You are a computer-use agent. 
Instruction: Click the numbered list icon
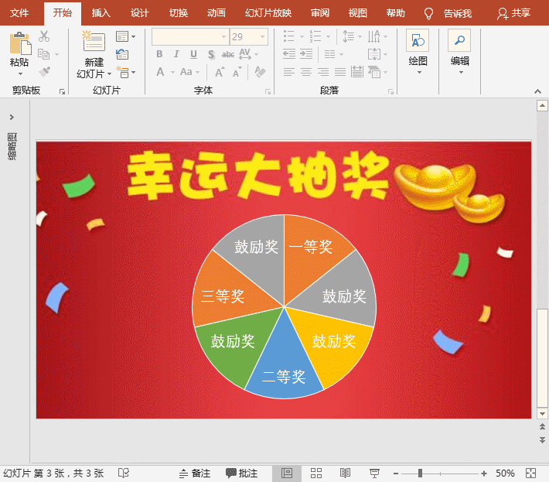coord(315,36)
